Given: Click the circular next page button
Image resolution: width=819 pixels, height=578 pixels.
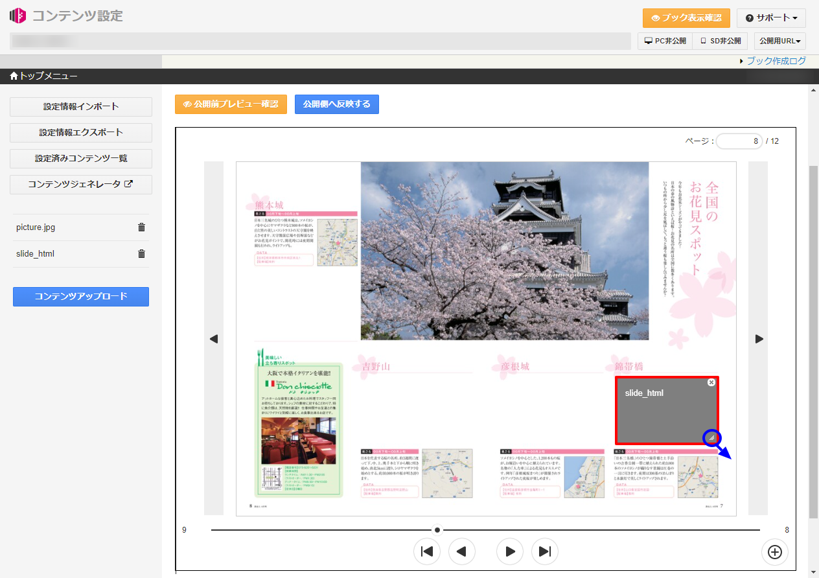Looking at the screenshot, I should coord(510,551).
